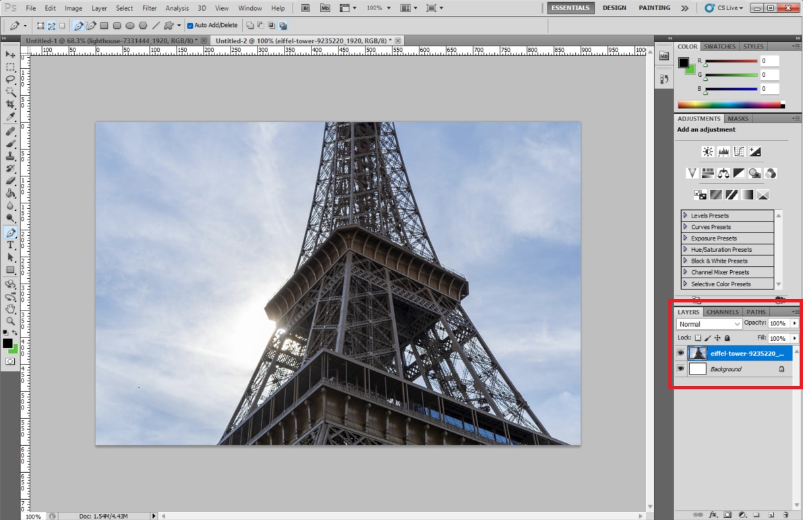The width and height of the screenshot is (803, 520).
Task: Add a Color Balance adjustment
Action: click(723, 173)
